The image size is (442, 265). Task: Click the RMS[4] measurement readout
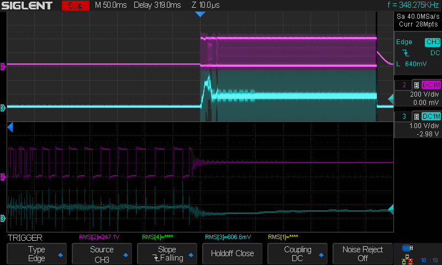pos(157,237)
